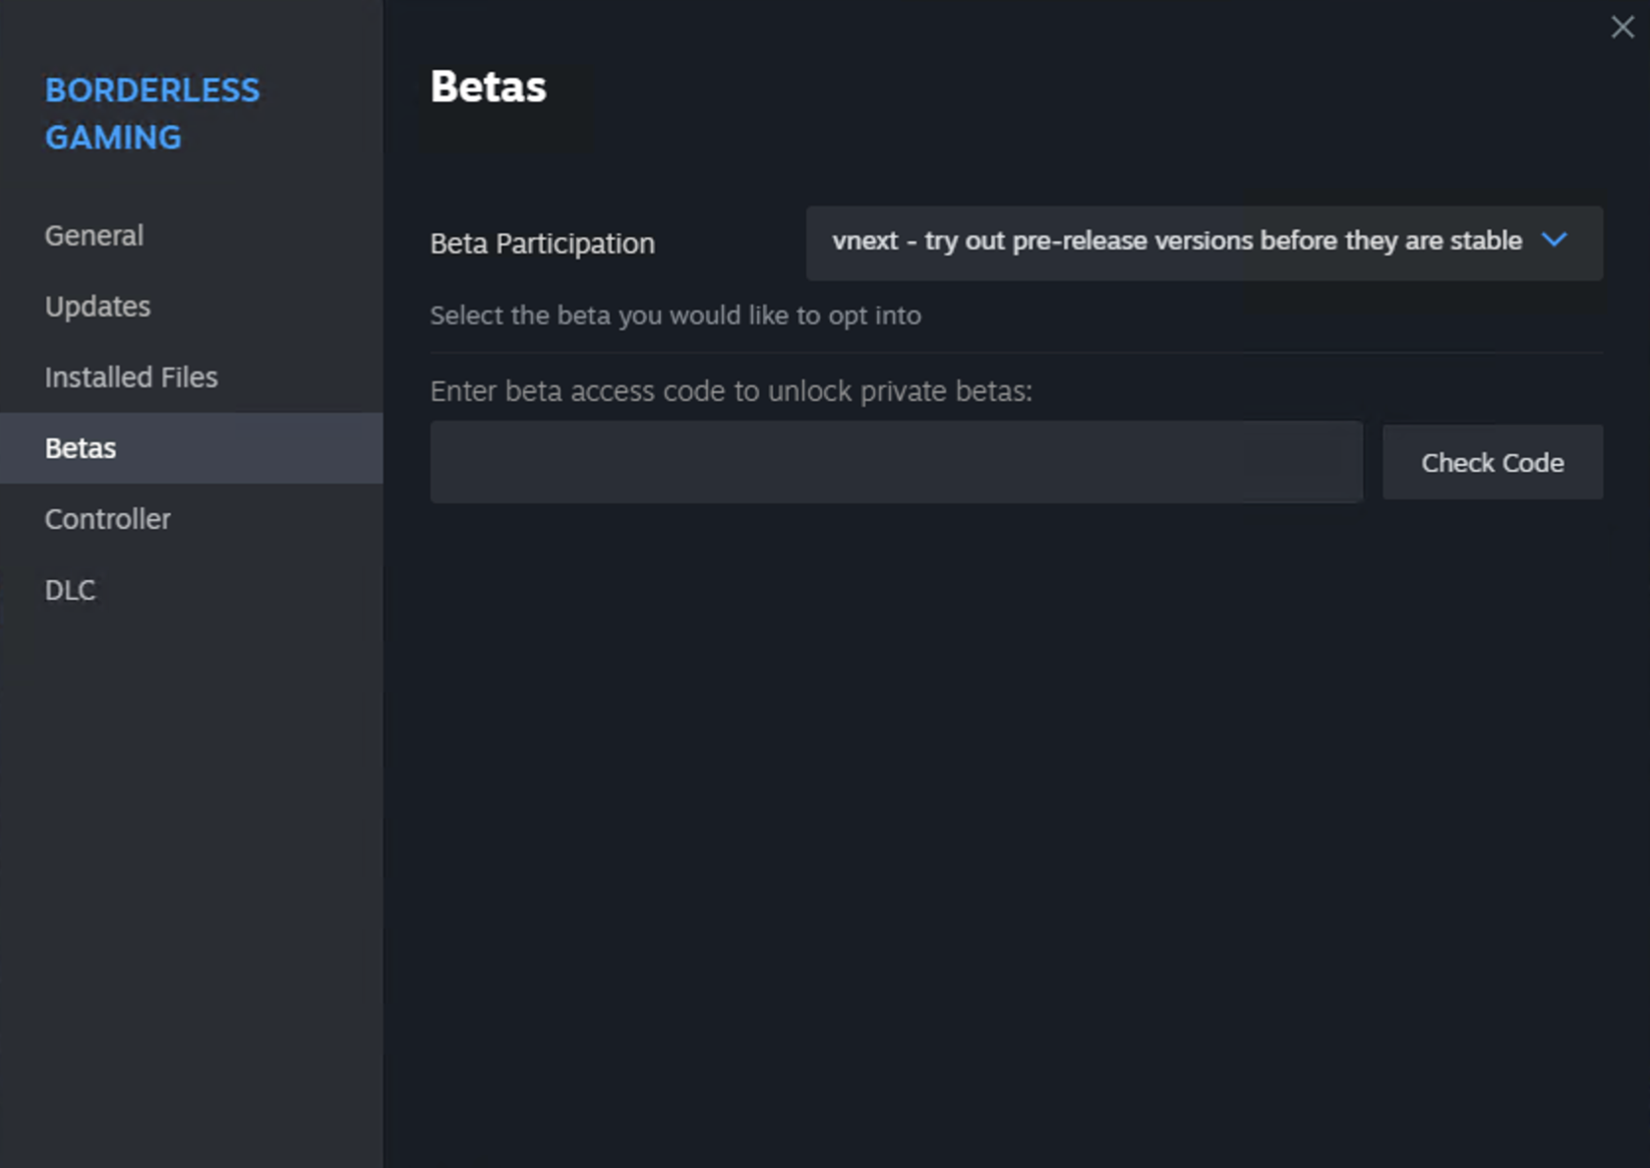Open the Beta Participation dropdown

tap(1204, 242)
